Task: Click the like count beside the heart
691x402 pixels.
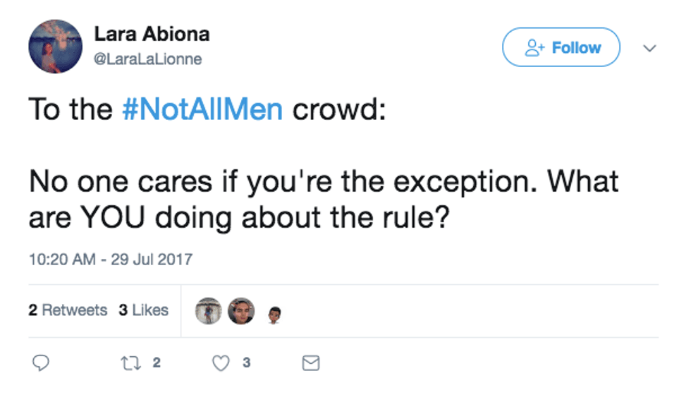Action: coord(246,363)
